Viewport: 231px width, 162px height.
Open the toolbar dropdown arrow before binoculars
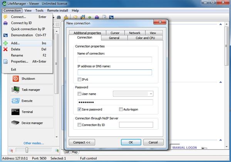click(54, 18)
